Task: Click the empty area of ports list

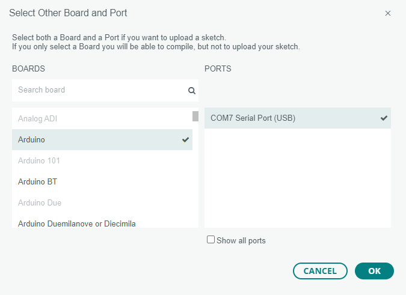Action: point(298,178)
